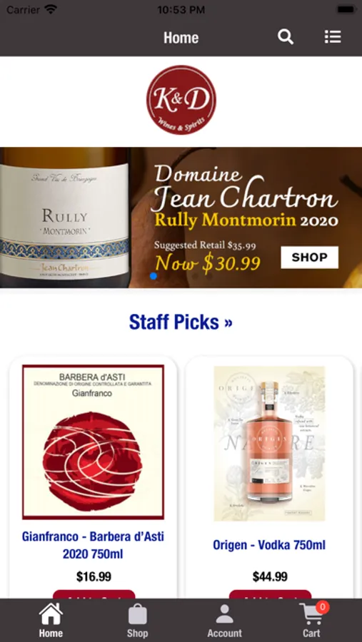
Task: Add Origen Vodka to cart
Action: [x=270, y=594]
